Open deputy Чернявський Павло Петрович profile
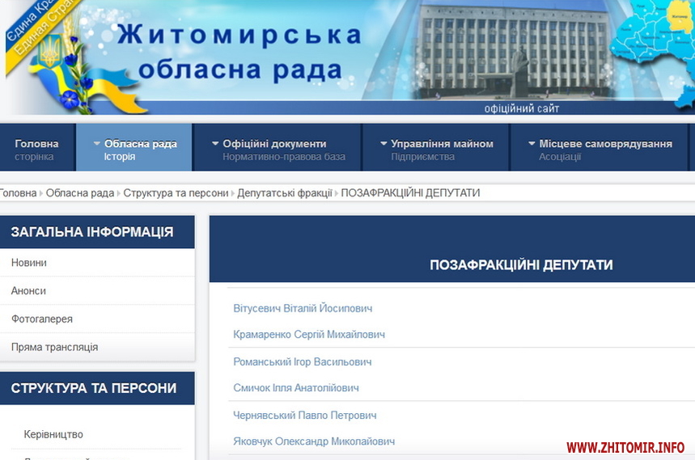Viewport: 695px width, 460px height. [x=305, y=416]
